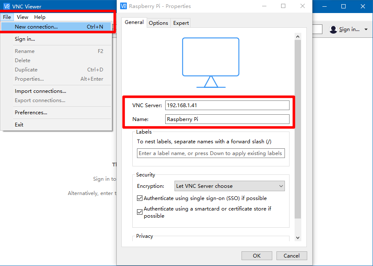Open the File menu
373x266 pixels.
pos(7,17)
